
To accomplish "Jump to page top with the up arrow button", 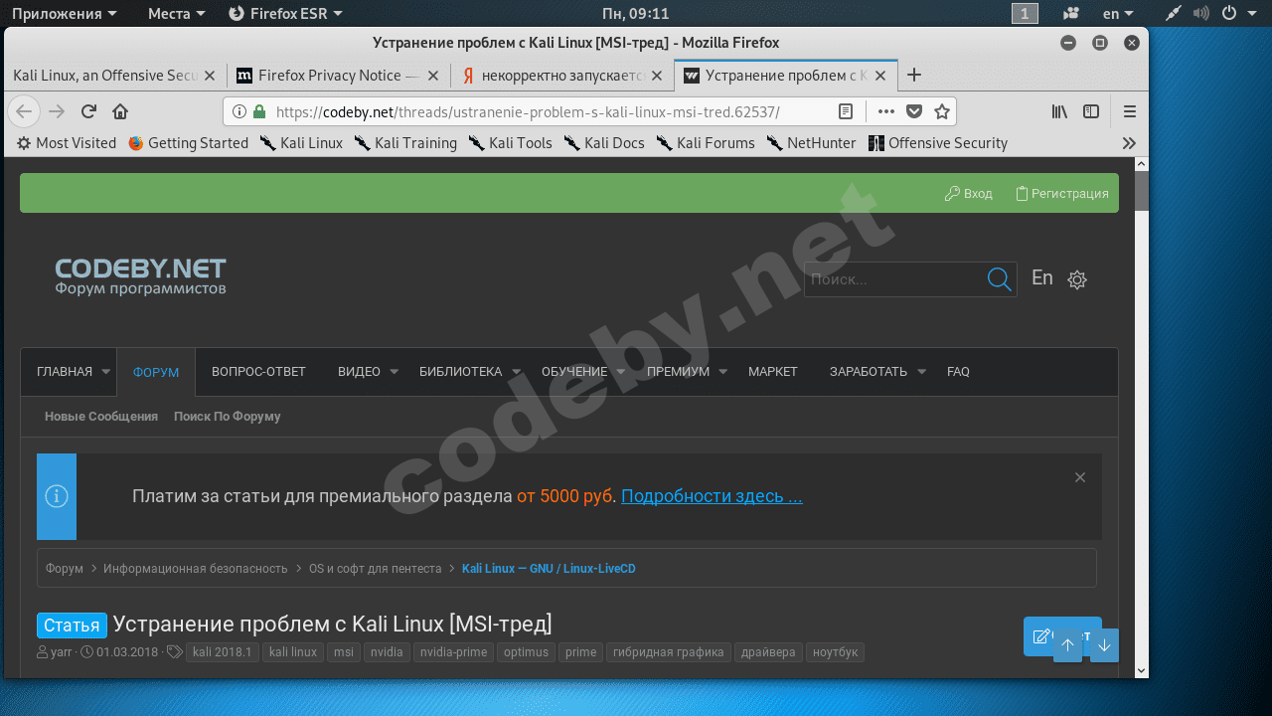I will pos(1067,644).
